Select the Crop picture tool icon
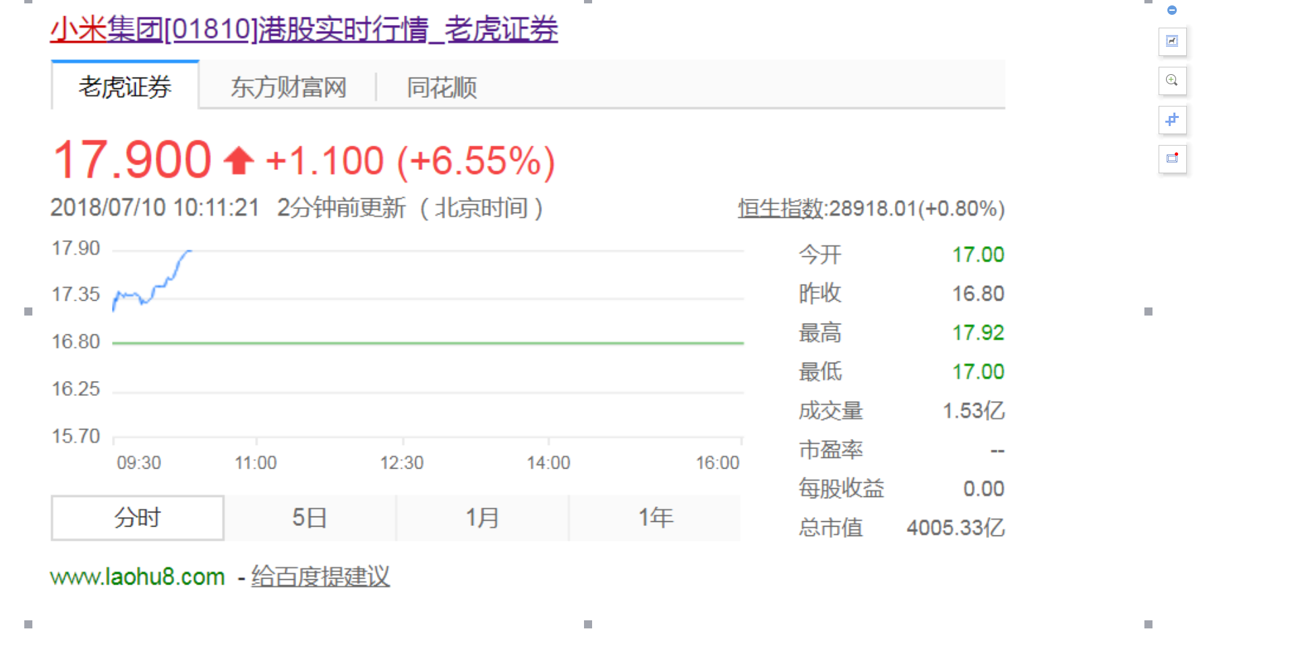Screen dimensions: 1313x652 coord(1172,120)
